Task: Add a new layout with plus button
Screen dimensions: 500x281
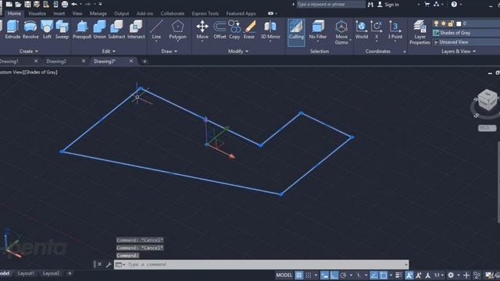Action: pos(70,273)
